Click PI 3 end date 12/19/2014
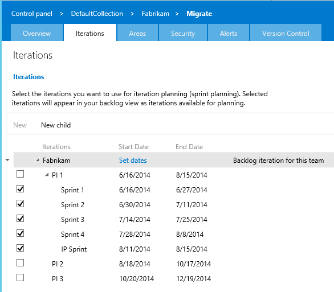This screenshot has height=292, width=334. click(x=193, y=278)
